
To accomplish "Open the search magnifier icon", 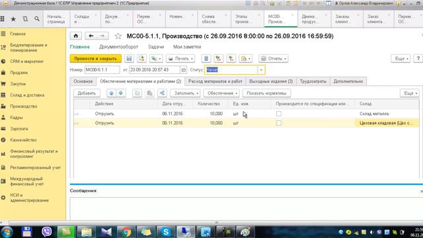I will (x=37, y=19).
